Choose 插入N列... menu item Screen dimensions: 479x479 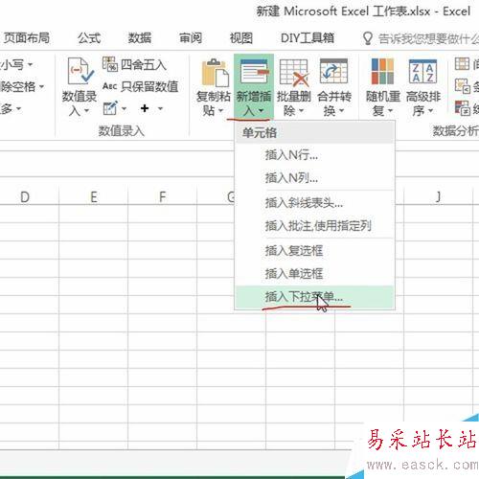click(314, 177)
